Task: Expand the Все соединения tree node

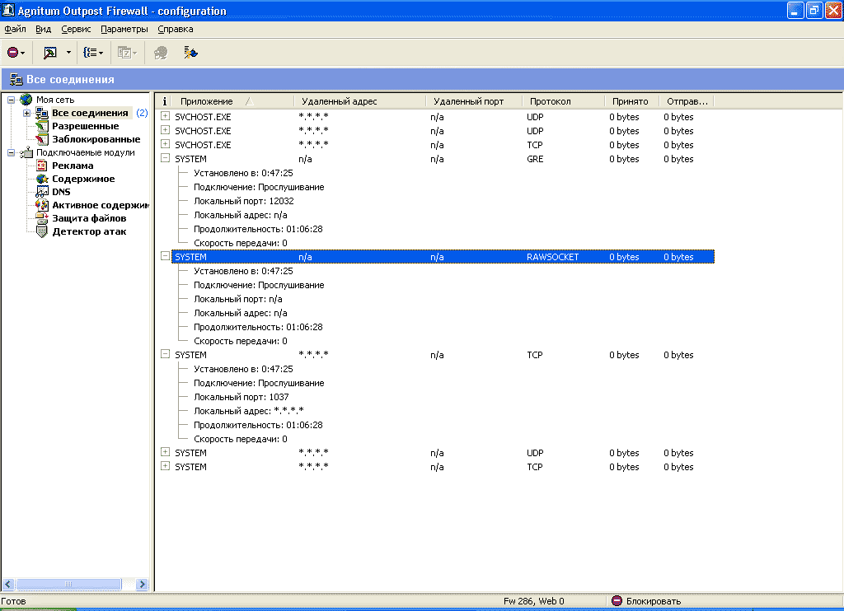Action: coord(26,113)
